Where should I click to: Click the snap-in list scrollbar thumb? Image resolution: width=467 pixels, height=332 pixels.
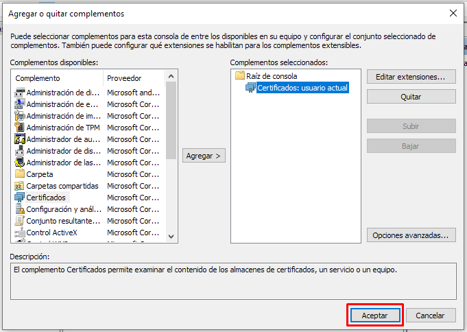point(171,121)
